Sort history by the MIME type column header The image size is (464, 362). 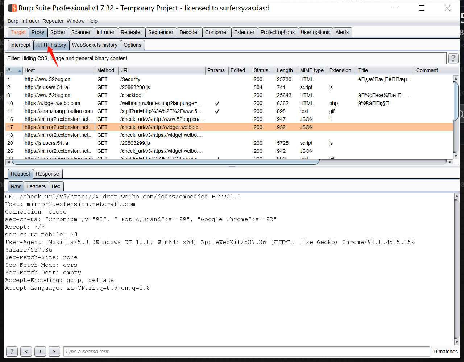pyautogui.click(x=312, y=70)
